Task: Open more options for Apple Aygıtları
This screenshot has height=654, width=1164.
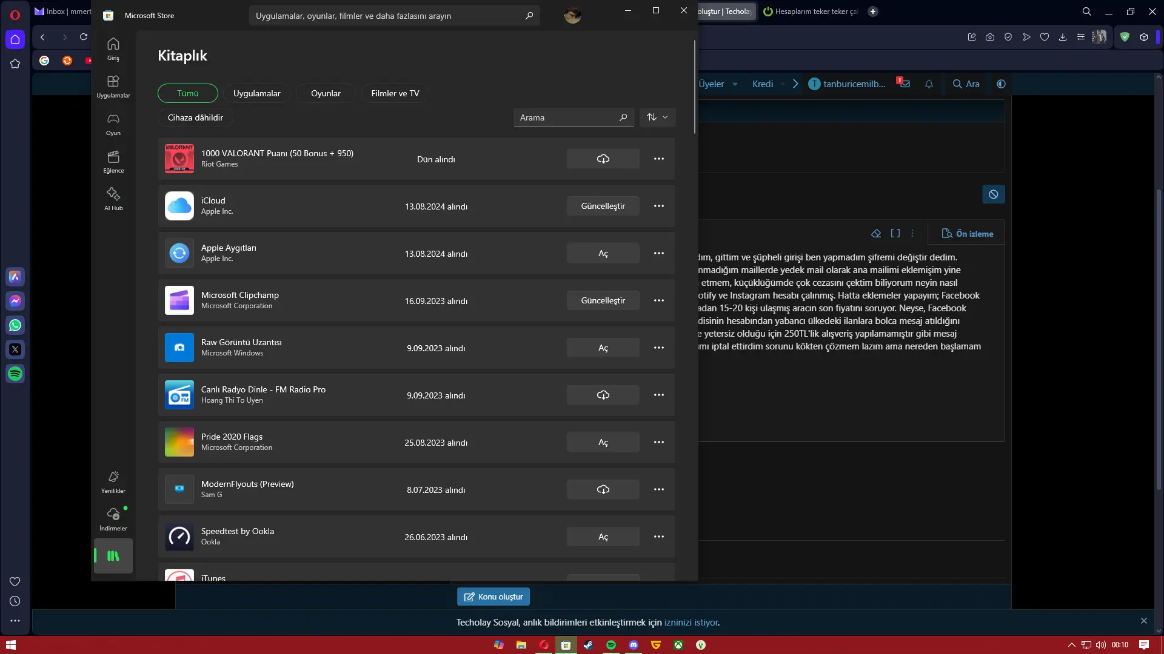Action: click(x=659, y=253)
